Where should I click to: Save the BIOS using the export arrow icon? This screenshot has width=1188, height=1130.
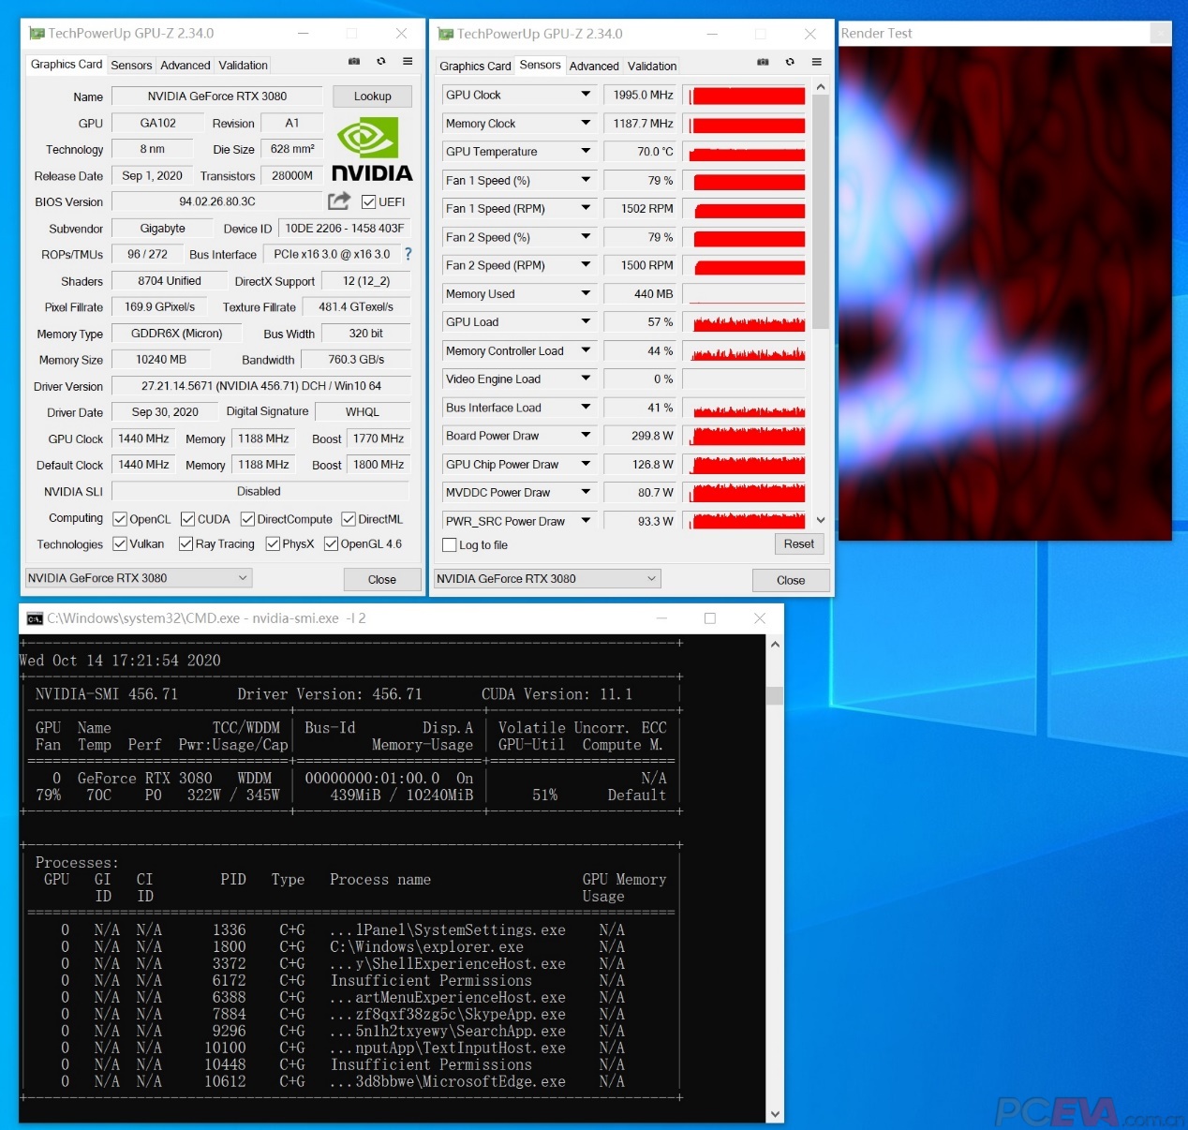click(338, 201)
